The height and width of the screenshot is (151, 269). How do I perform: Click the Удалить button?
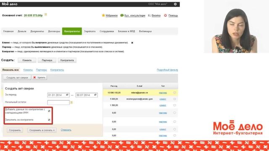pyautogui.click(x=40, y=78)
